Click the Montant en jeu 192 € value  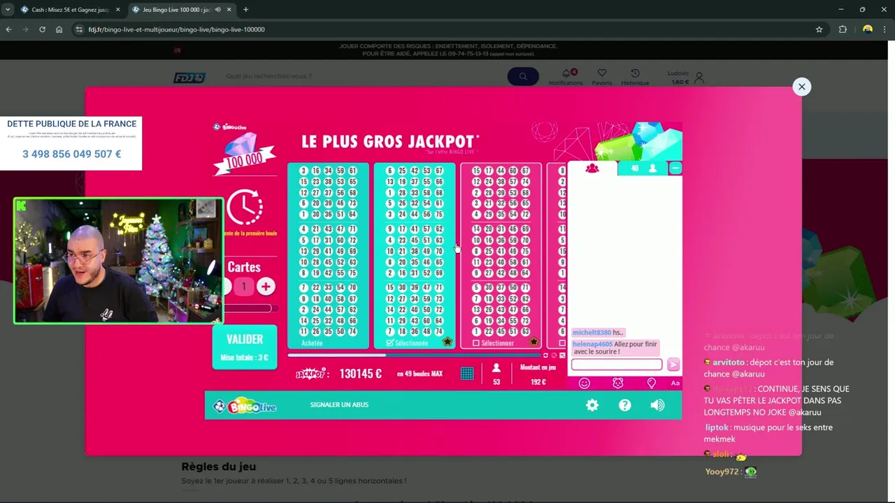(x=538, y=382)
